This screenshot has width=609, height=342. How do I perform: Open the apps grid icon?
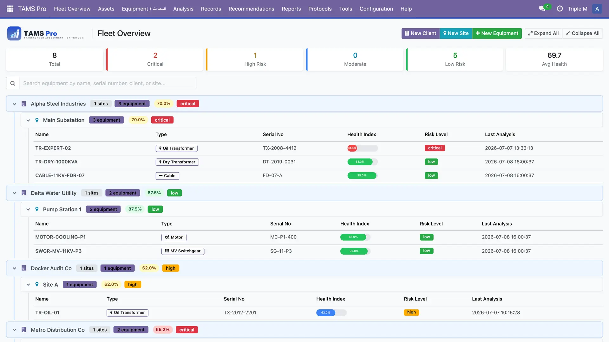point(10,9)
